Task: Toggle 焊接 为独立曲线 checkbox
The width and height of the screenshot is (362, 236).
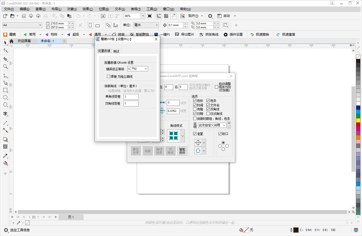Action: coord(108,77)
